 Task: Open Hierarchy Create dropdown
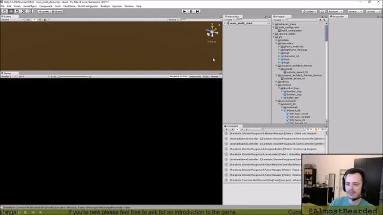230,20
